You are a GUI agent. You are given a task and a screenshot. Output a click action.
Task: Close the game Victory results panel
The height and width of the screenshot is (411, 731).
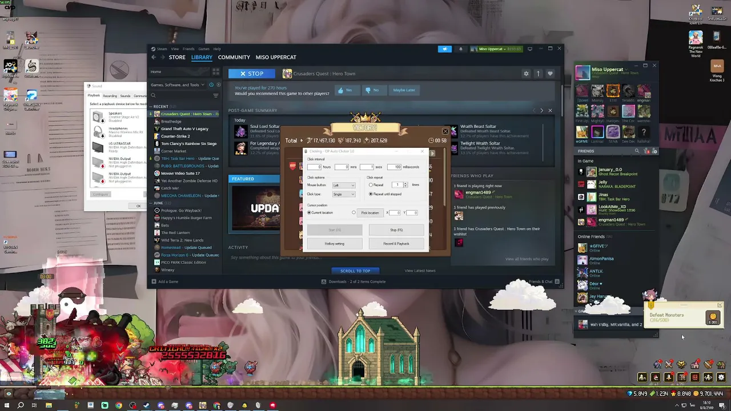445,131
